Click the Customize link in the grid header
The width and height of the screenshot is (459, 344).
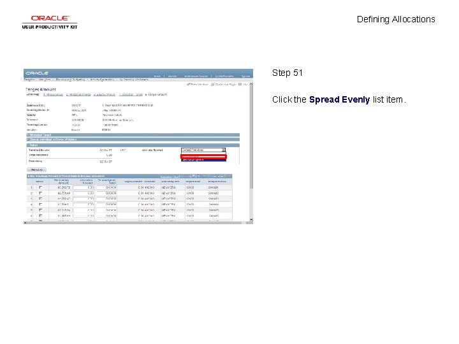click(x=166, y=176)
